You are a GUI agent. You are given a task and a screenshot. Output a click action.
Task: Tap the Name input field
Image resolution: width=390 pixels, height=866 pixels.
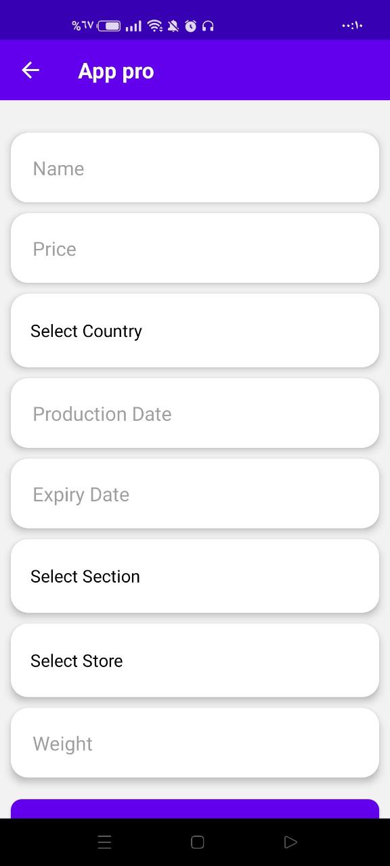[195, 168]
